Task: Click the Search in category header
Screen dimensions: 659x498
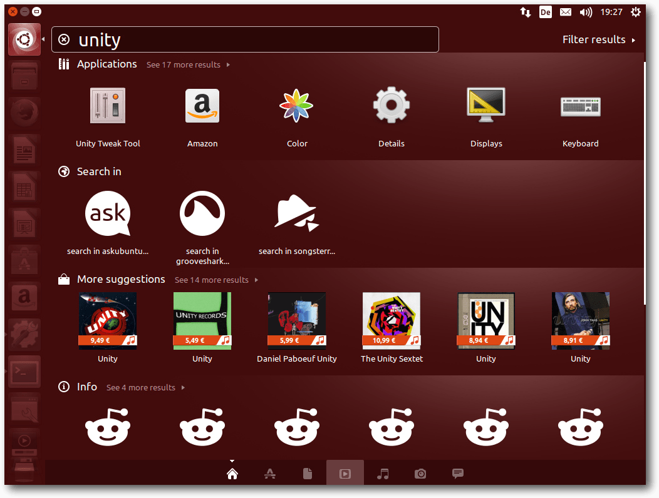Action: pyautogui.click(x=99, y=172)
